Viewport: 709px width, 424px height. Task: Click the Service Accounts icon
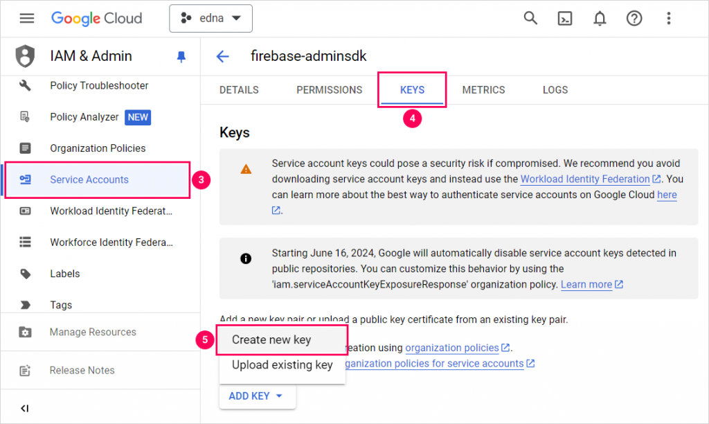(25, 179)
